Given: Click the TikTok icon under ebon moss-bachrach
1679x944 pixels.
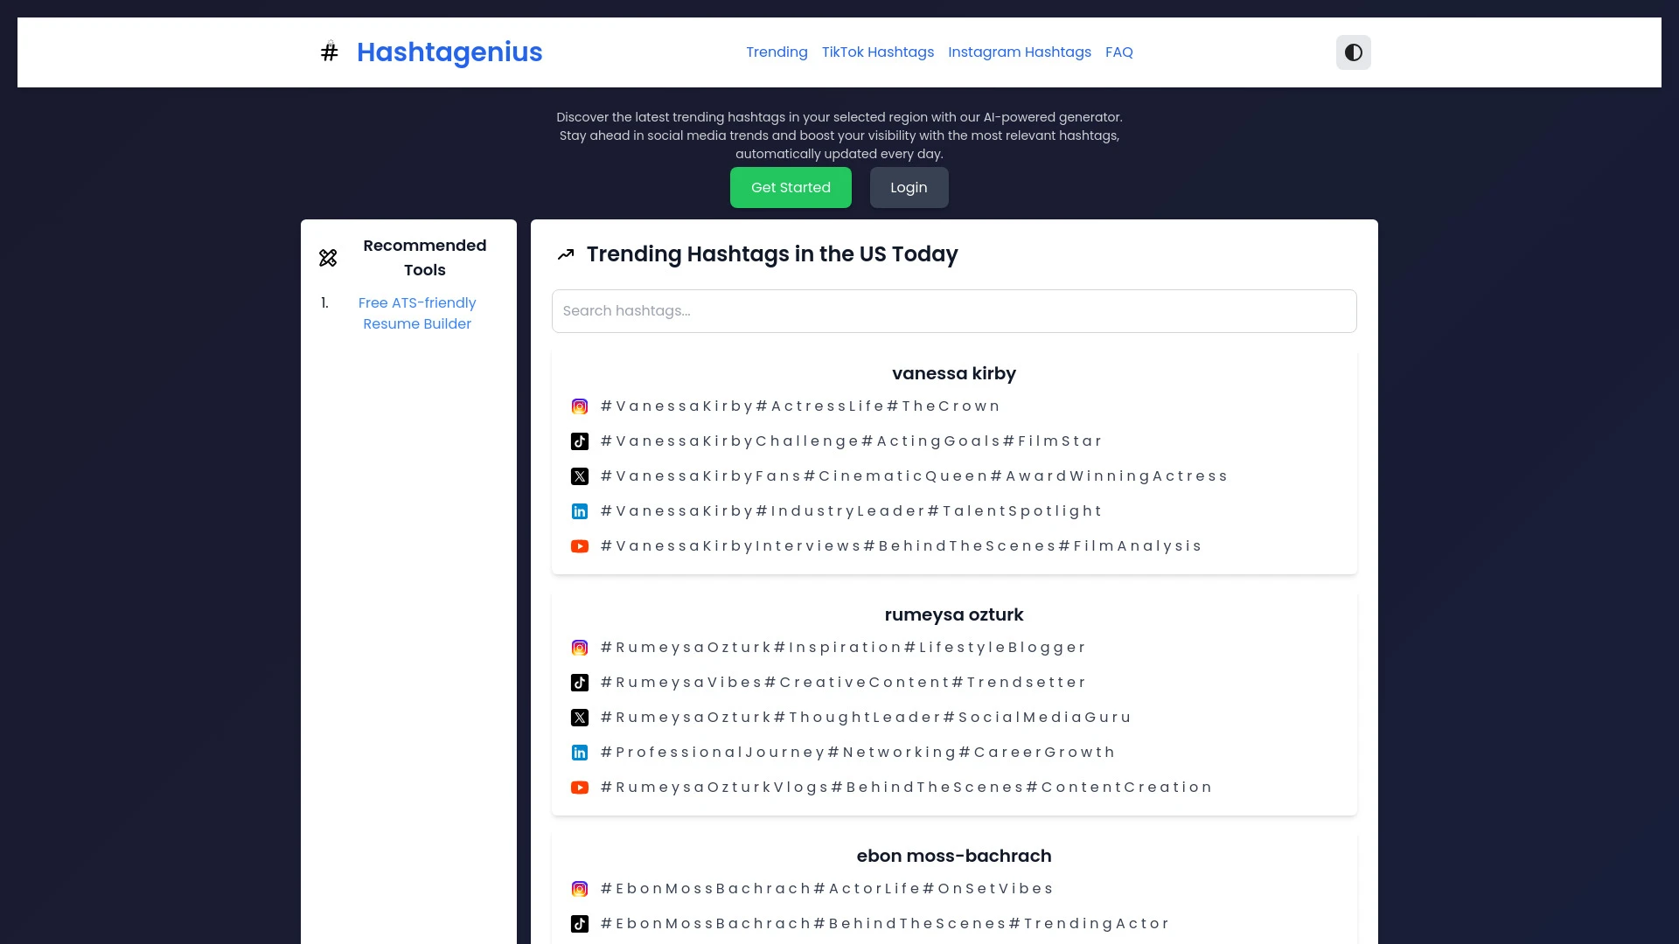Looking at the screenshot, I should [x=580, y=924].
